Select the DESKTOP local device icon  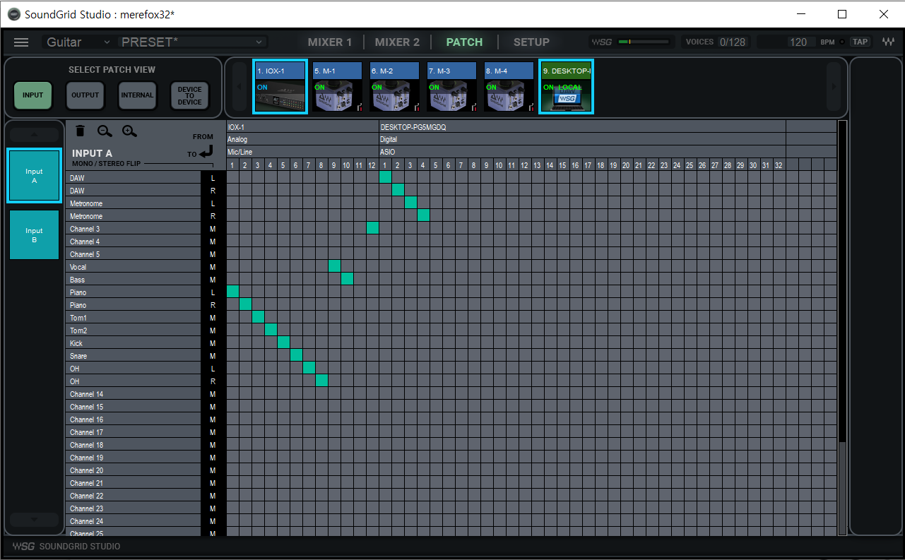(x=566, y=87)
